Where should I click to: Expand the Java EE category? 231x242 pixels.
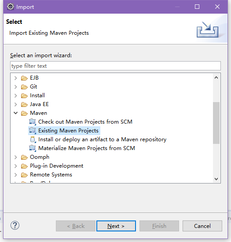point(15,104)
